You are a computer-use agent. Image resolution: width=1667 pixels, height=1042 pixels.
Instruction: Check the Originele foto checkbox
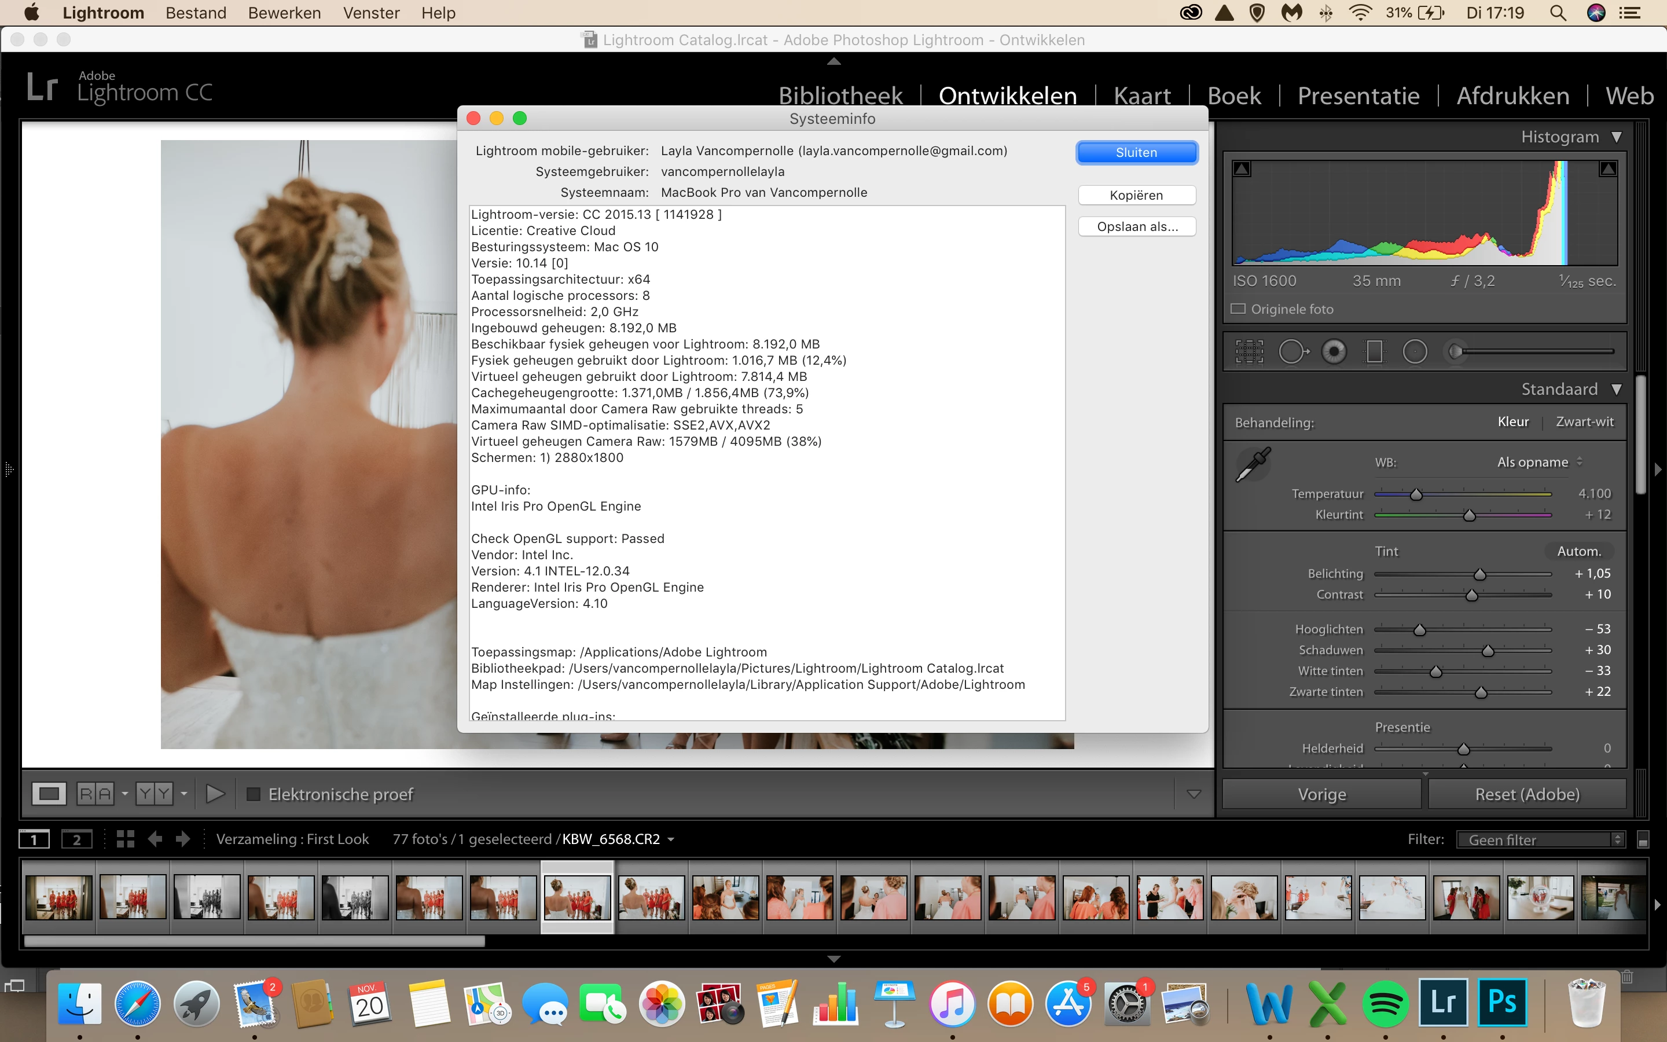click(x=1238, y=309)
